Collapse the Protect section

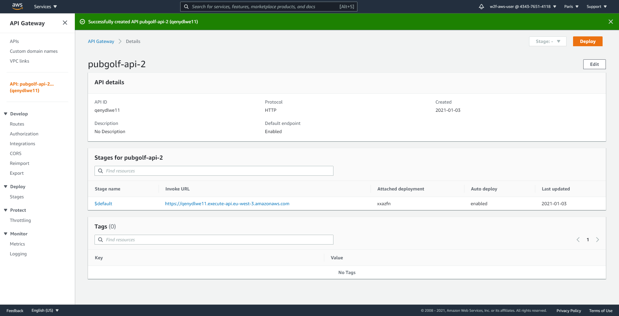click(x=6, y=210)
